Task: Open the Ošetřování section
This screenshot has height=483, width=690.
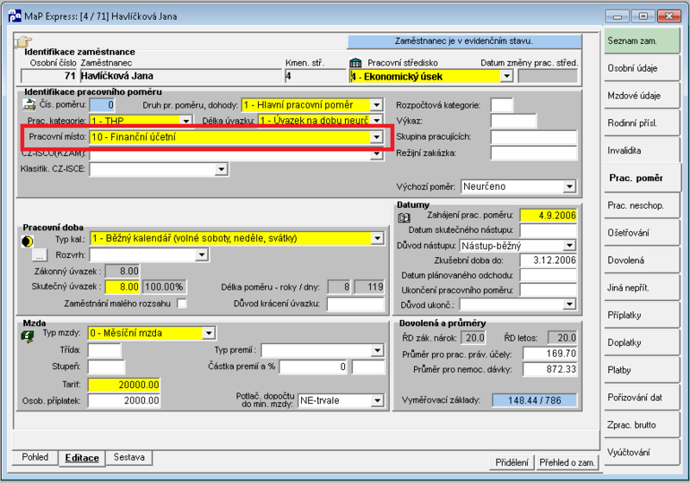Action: [642, 233]
